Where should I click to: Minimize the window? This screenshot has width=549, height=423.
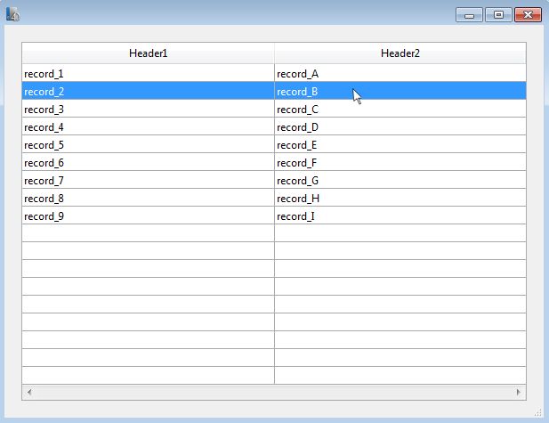[469, 15]
